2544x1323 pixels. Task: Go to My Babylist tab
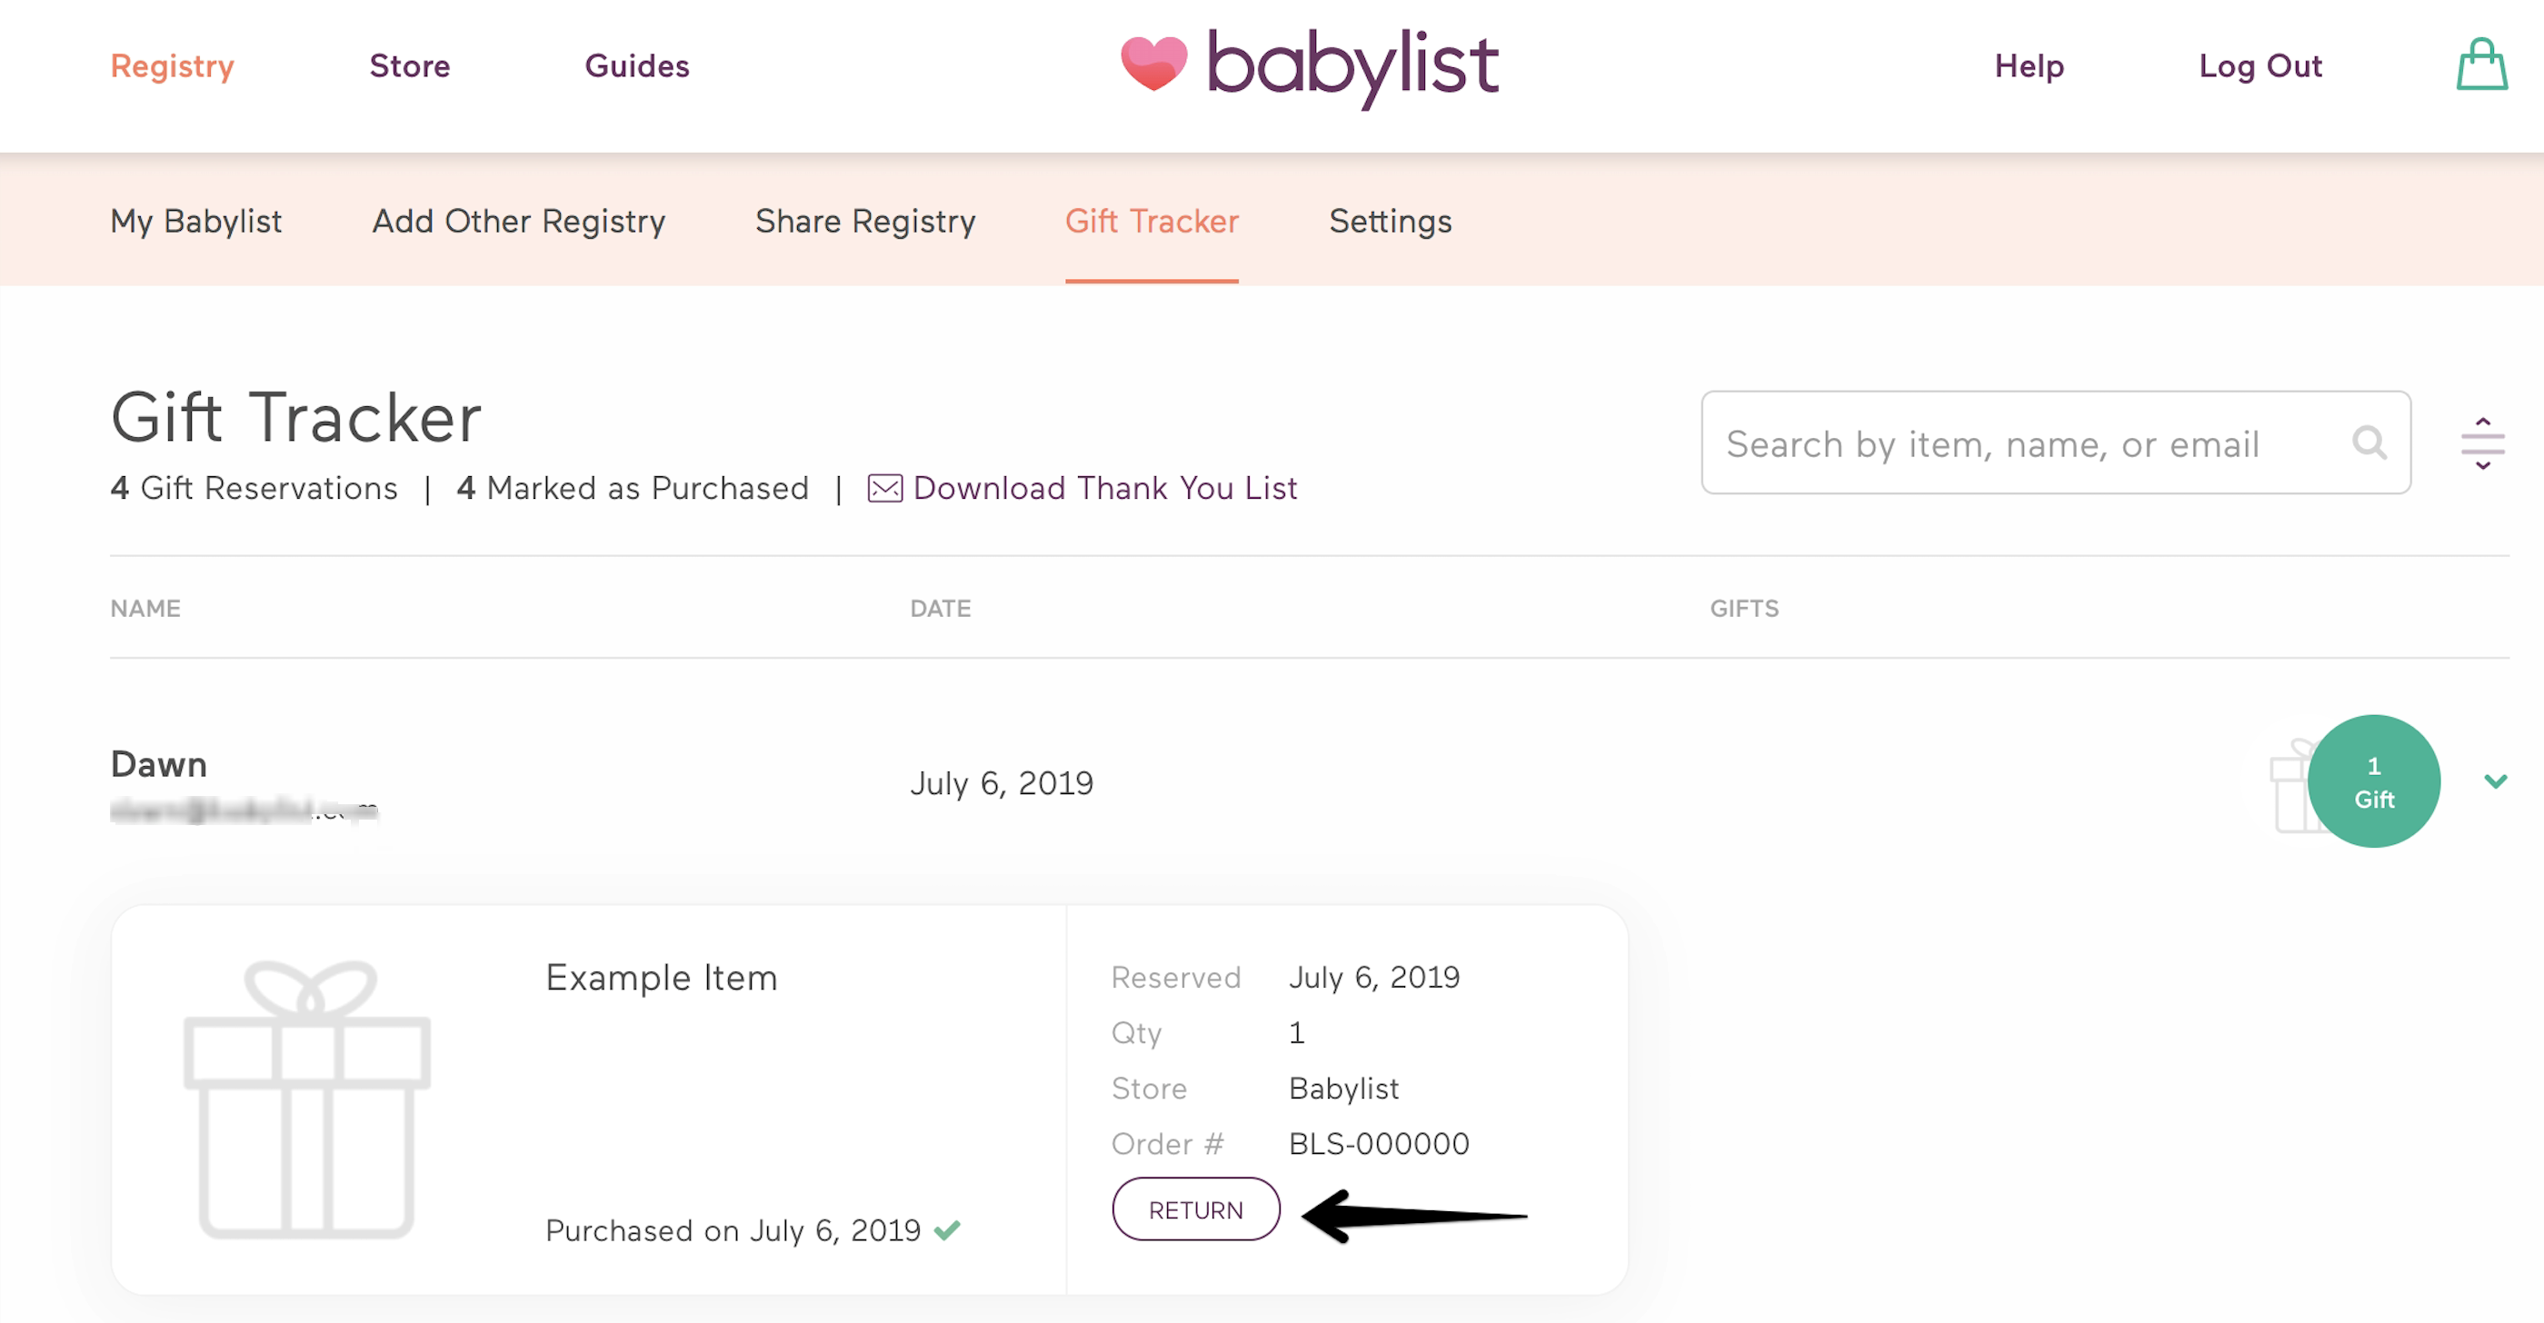(195, 221)
